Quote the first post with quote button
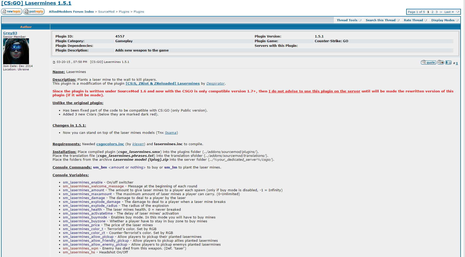465x257 pixels. (428, 62)
